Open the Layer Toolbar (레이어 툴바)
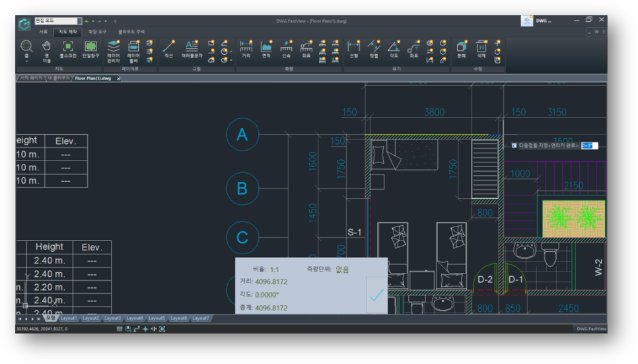Viewport: 638px width, 364px height. tap(133, 52)
